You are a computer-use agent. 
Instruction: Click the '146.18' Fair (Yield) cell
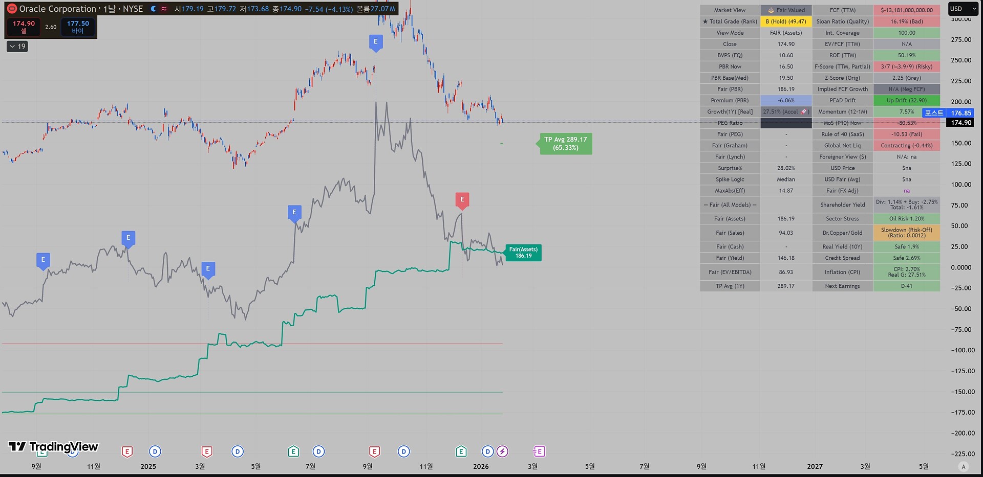point(786,258)
